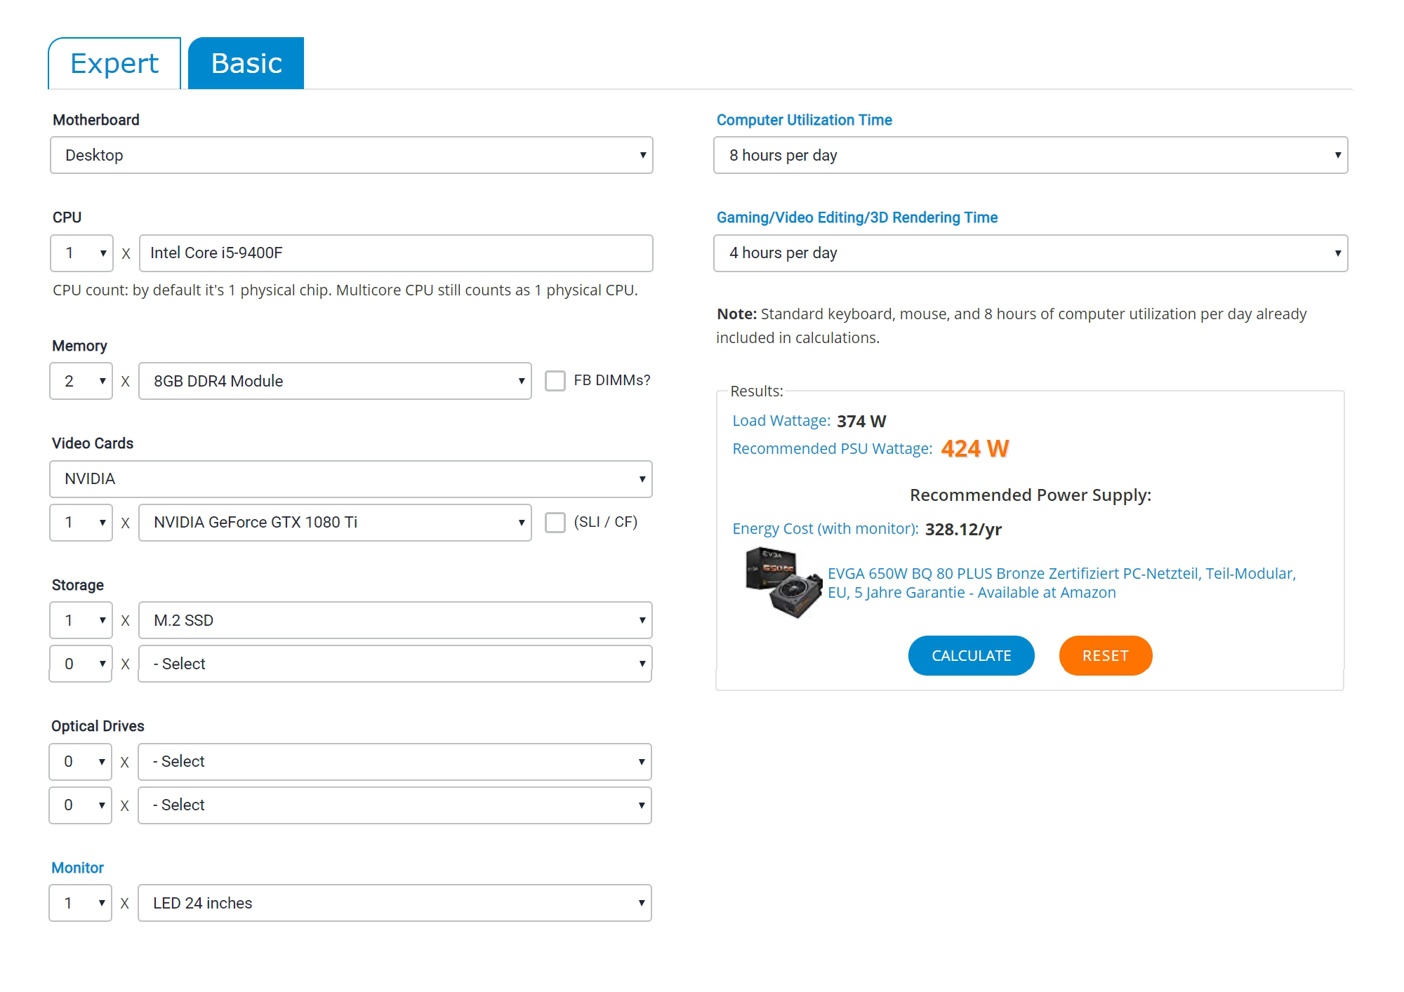Click the CALCULATE button
1404x992 pixels.
(972, 655)
